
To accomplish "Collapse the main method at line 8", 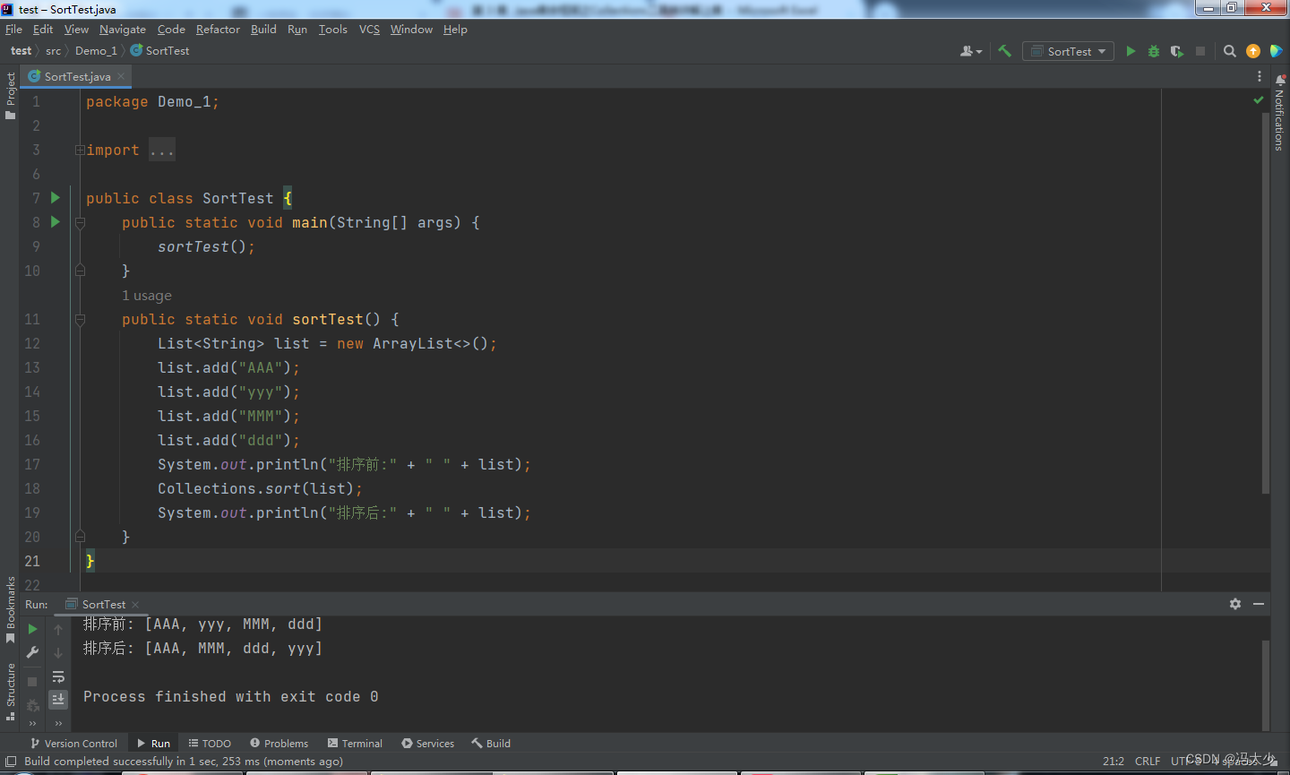I will click(x=80, y=222).
